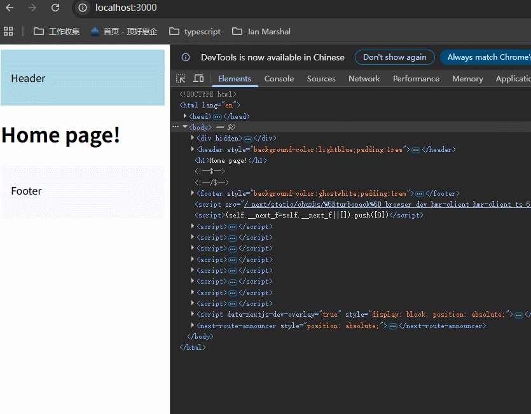The image size is (531, 414).
Task: Open the apps grid icon in bookmarks bar
Action: pyautogui.click(x=8, y=31)
